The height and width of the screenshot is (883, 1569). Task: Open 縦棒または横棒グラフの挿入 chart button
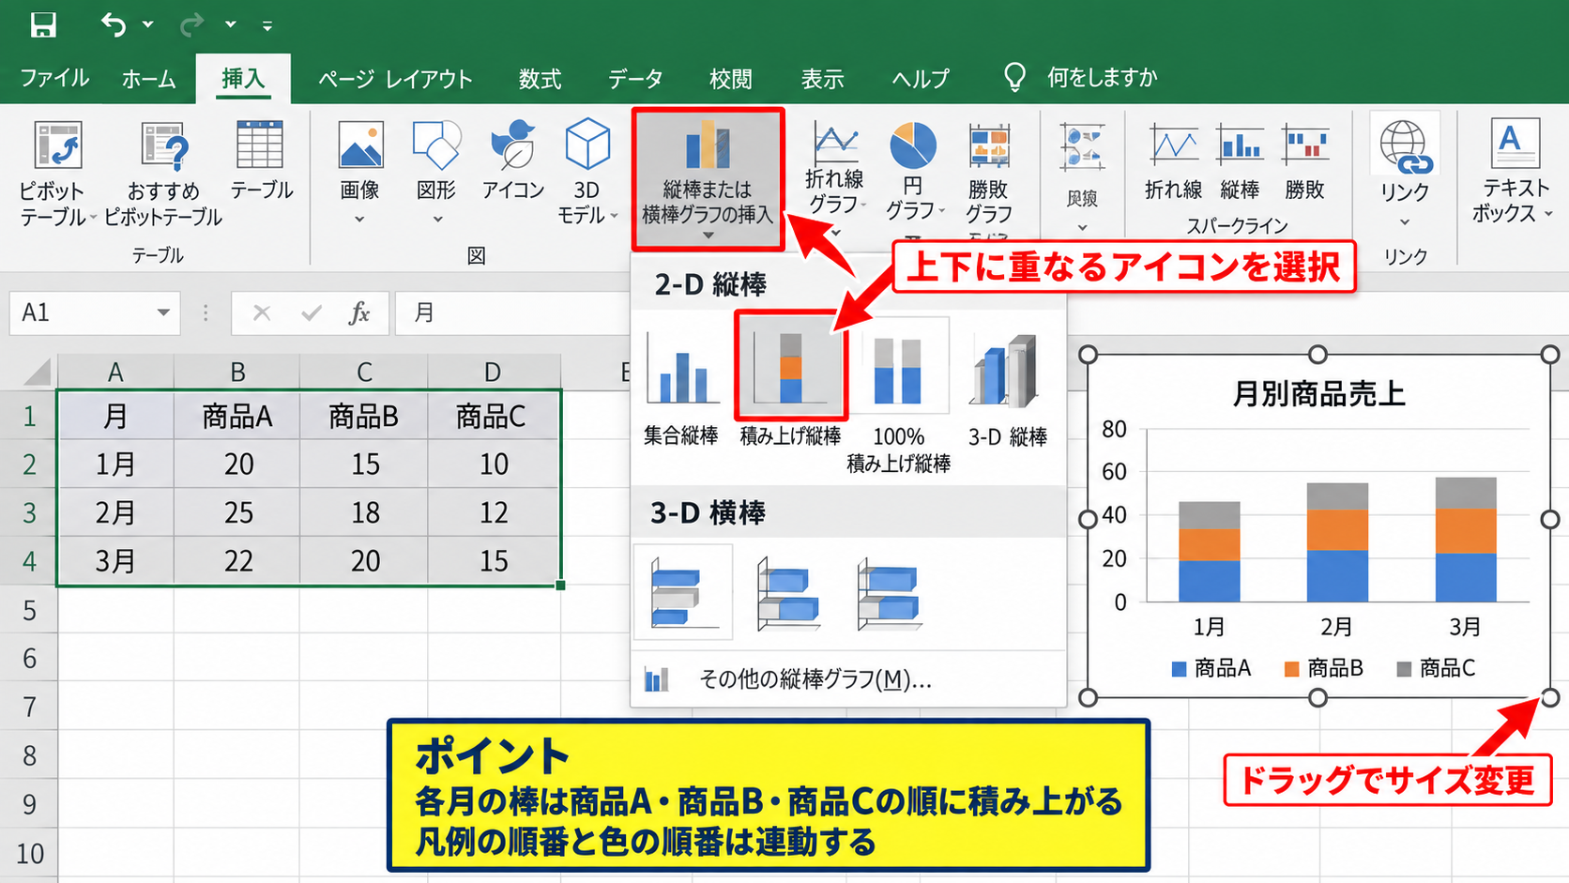tap(708, 178)
